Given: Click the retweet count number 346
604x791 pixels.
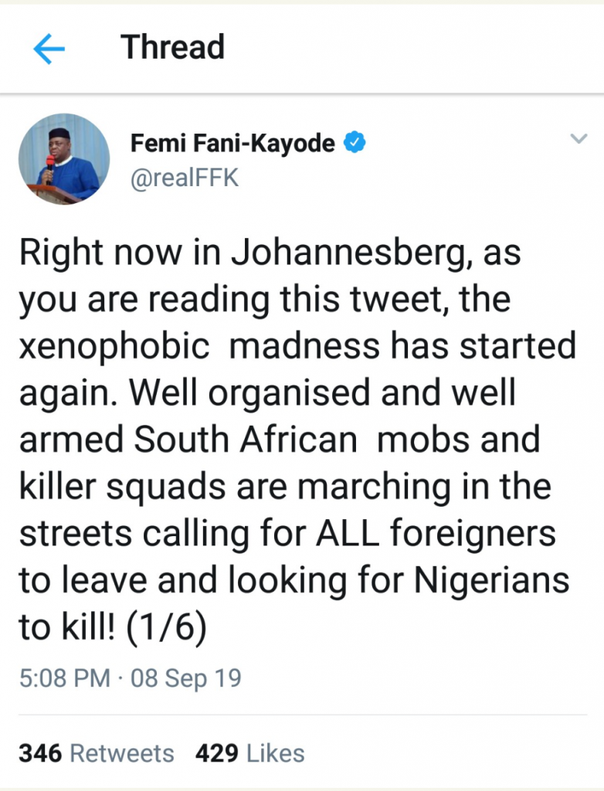Looking at the screenshot, I should [x=41, y=752].
